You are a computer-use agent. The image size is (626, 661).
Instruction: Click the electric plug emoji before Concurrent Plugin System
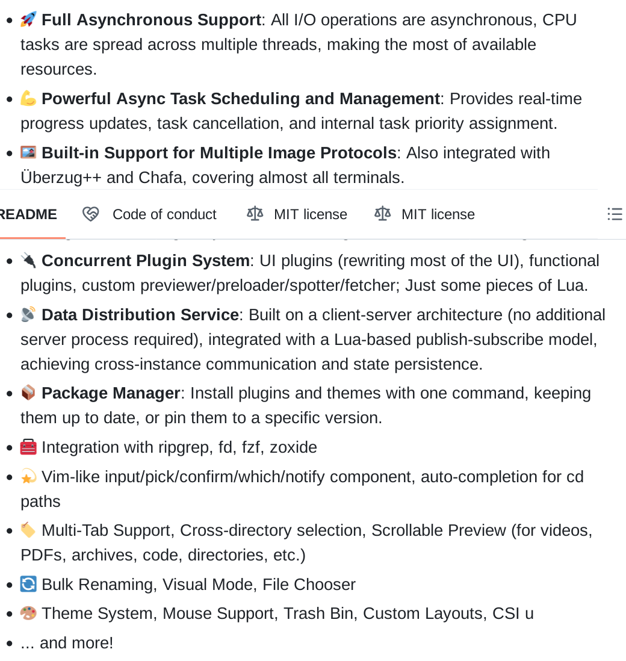(28, 261)
